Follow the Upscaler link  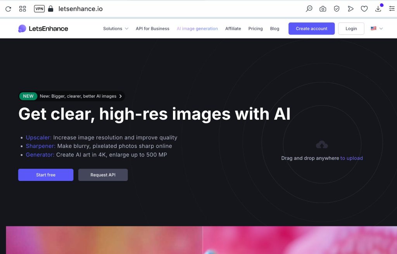point(38,138)
